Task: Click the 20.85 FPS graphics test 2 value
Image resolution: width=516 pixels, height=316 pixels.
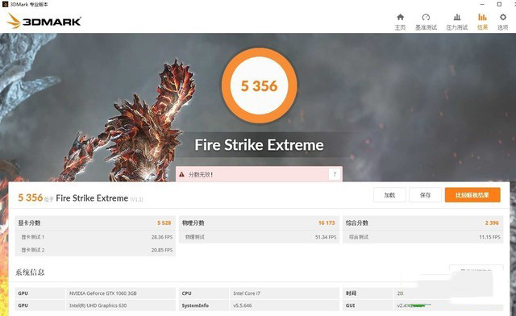Action: click(x=162, y=250)
